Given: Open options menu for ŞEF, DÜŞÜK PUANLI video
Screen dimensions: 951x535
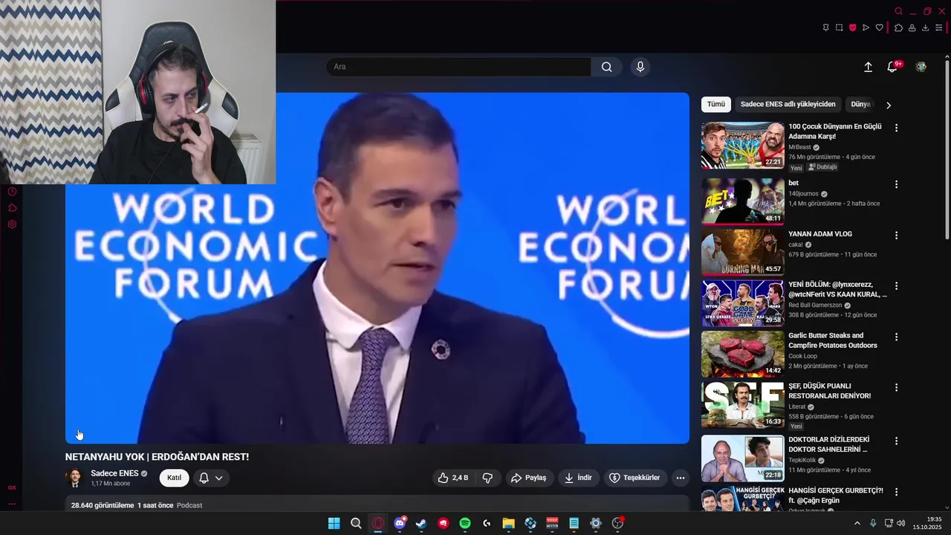Looking at the screenshot, I should 896,388.
